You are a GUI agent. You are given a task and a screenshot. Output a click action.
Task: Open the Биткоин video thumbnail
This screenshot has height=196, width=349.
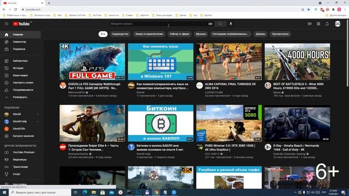click(x=160, y=124)
